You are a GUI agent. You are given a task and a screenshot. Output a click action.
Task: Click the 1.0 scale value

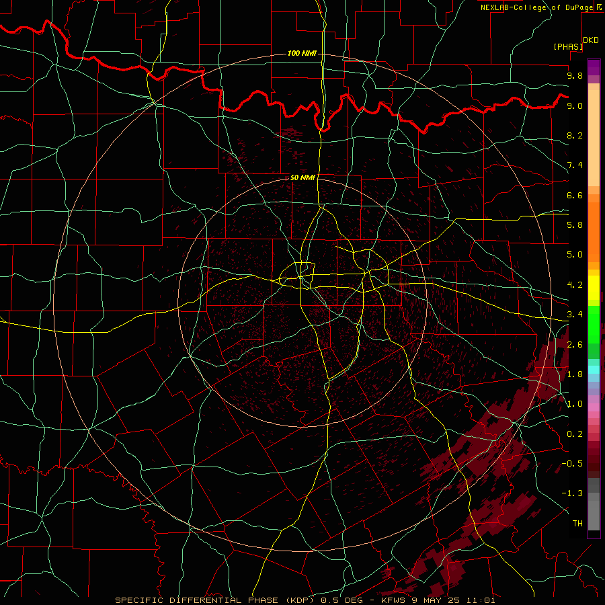click(575, 404)
